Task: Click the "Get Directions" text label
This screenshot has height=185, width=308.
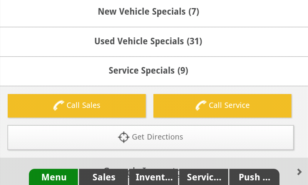Action: [157, 137]
